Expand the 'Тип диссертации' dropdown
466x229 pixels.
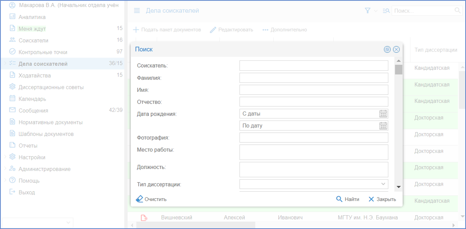383,184
